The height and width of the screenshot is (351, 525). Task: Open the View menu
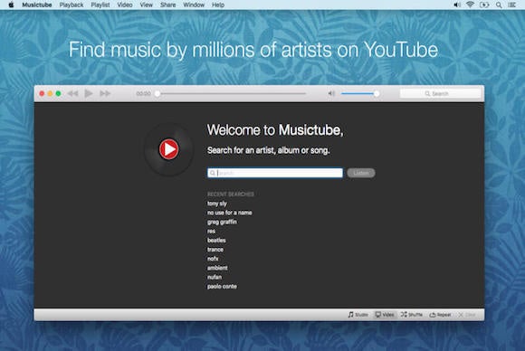click(146, 5)
